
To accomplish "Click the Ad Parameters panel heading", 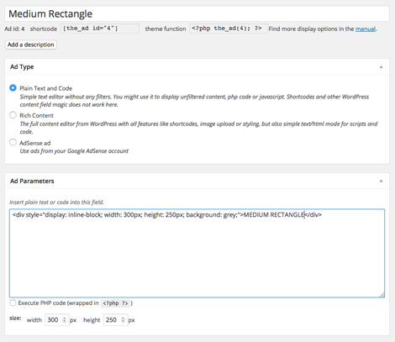I will 32,181.
